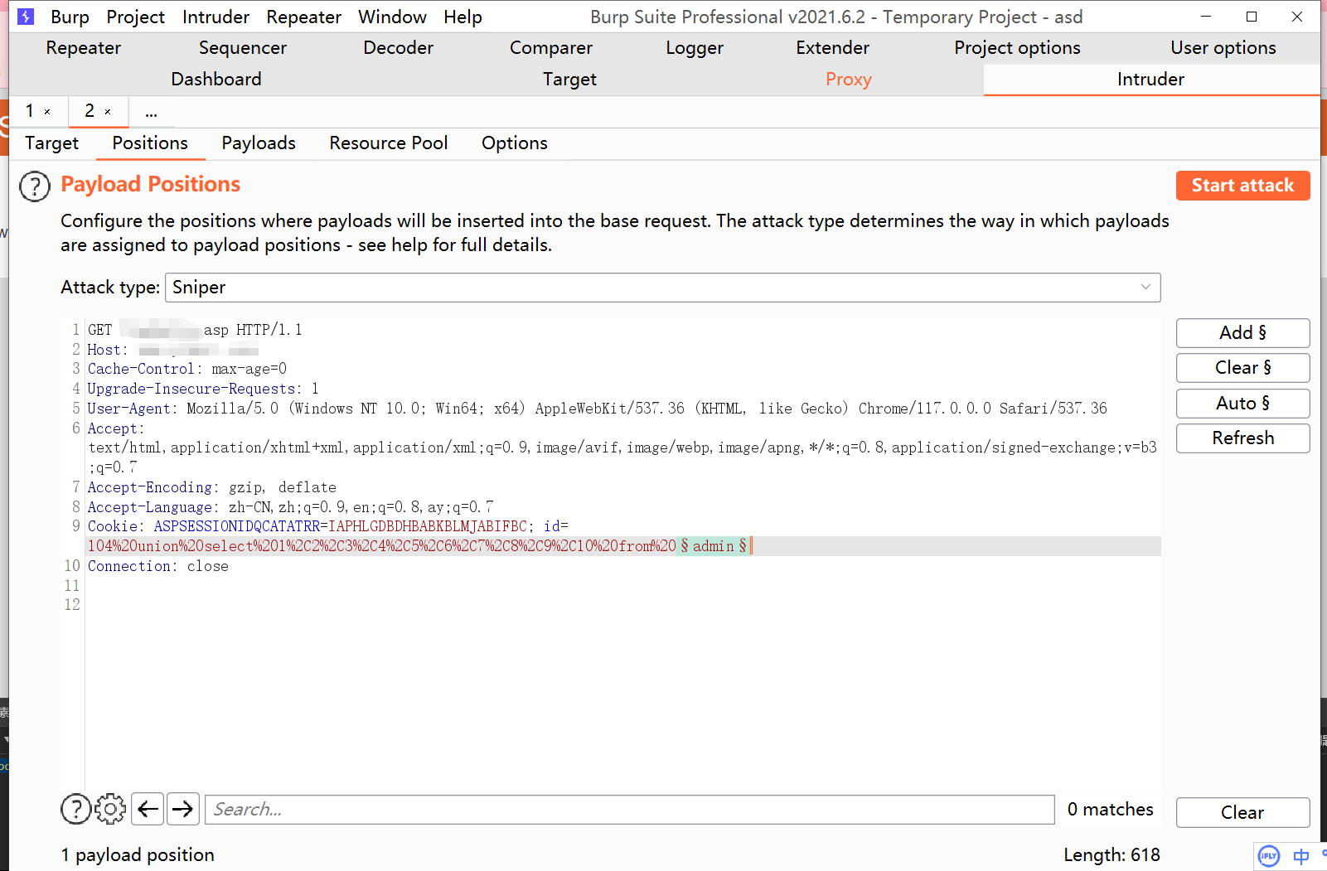Switch to the Decoder tab
Viewport: 1327px width, 871px height.
point(399,48)
